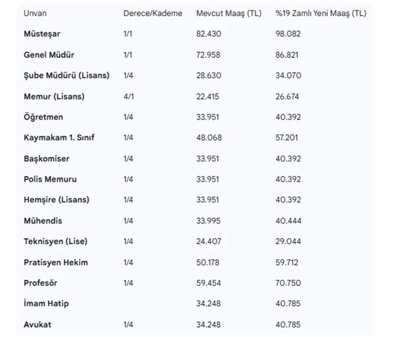Click Profesör new salary 70.750
Image resolution: width=416 pixels, height=337 pixels.
(288, 283)
